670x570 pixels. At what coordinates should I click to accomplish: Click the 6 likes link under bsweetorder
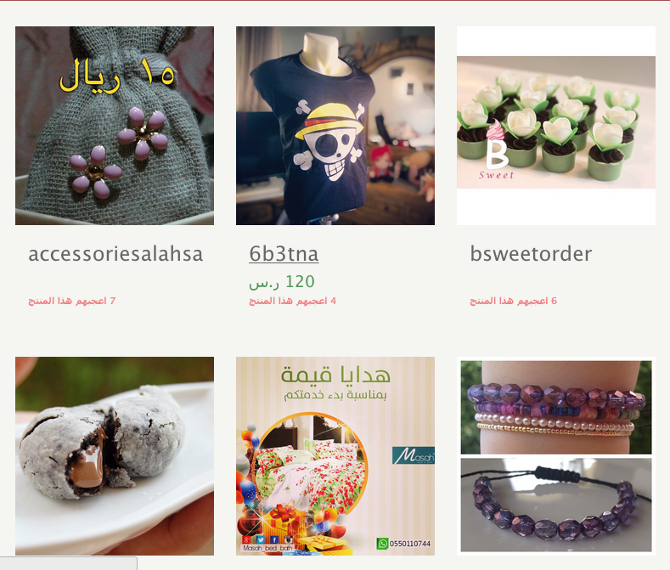pos(513,301)
